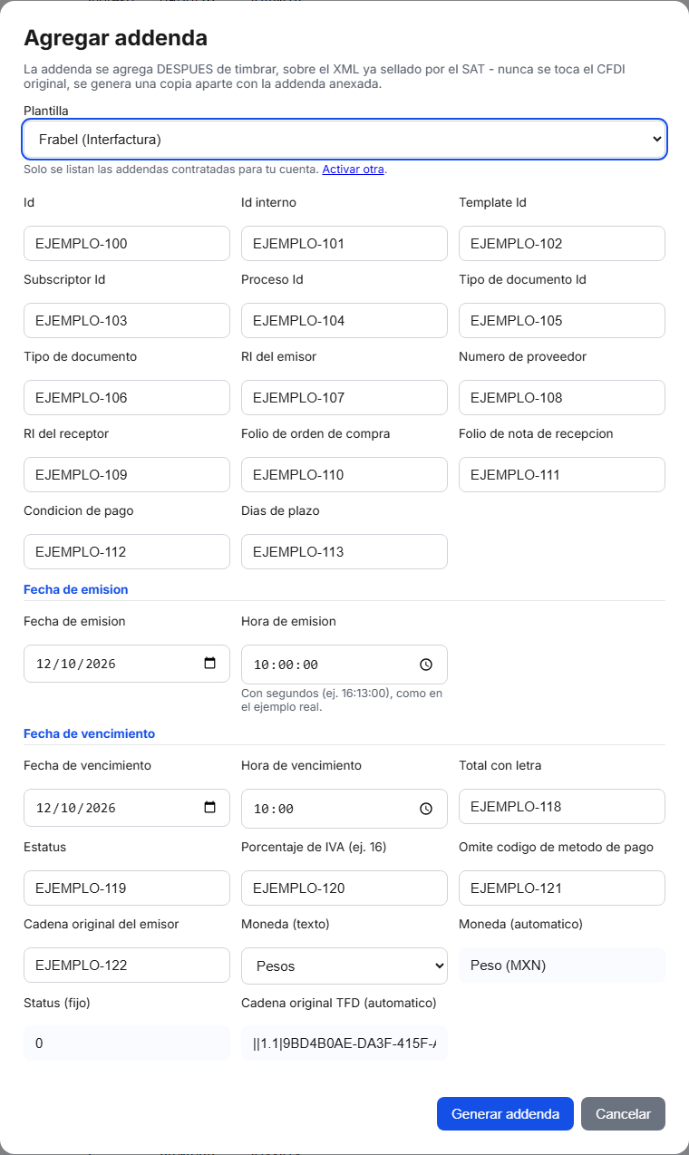689x1155 pixels.
Task: Click the Estatus field EJEMPLO-119
Action: [127, 888]
